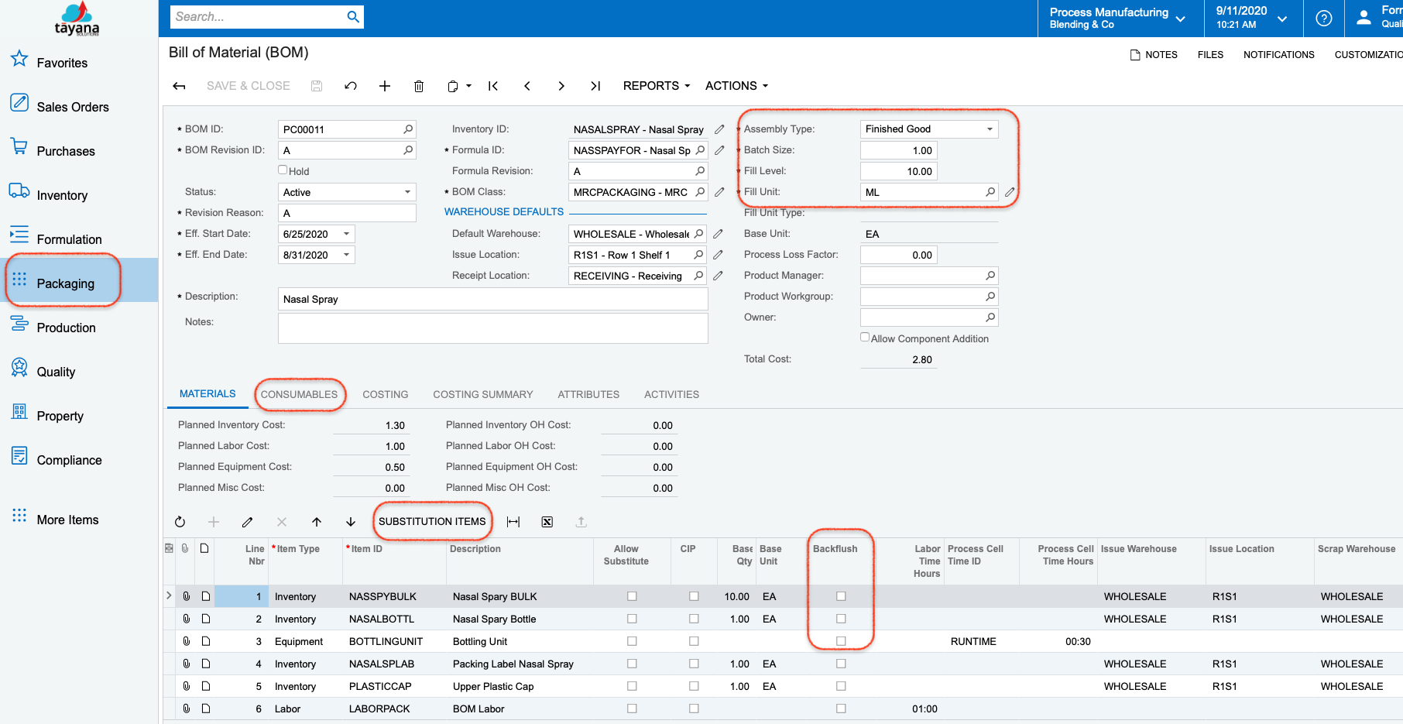Delete the current BOM record
This screenshot has width=1403, height=724.
(418, 86)
